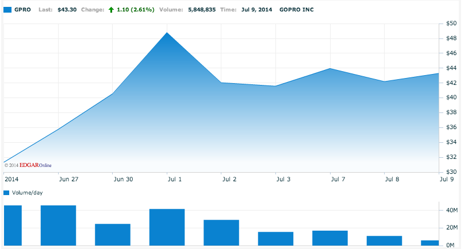Click the $50 price axis label
Screen dimensions: 464x249
[451, 24]
